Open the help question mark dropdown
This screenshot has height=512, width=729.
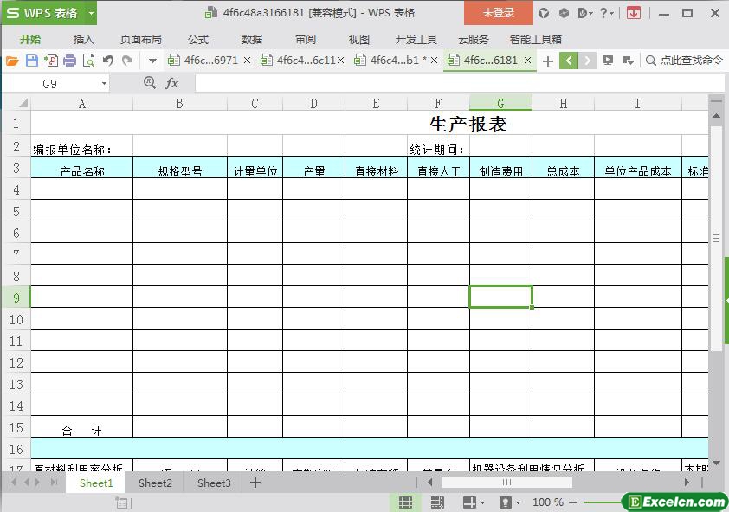606,13
